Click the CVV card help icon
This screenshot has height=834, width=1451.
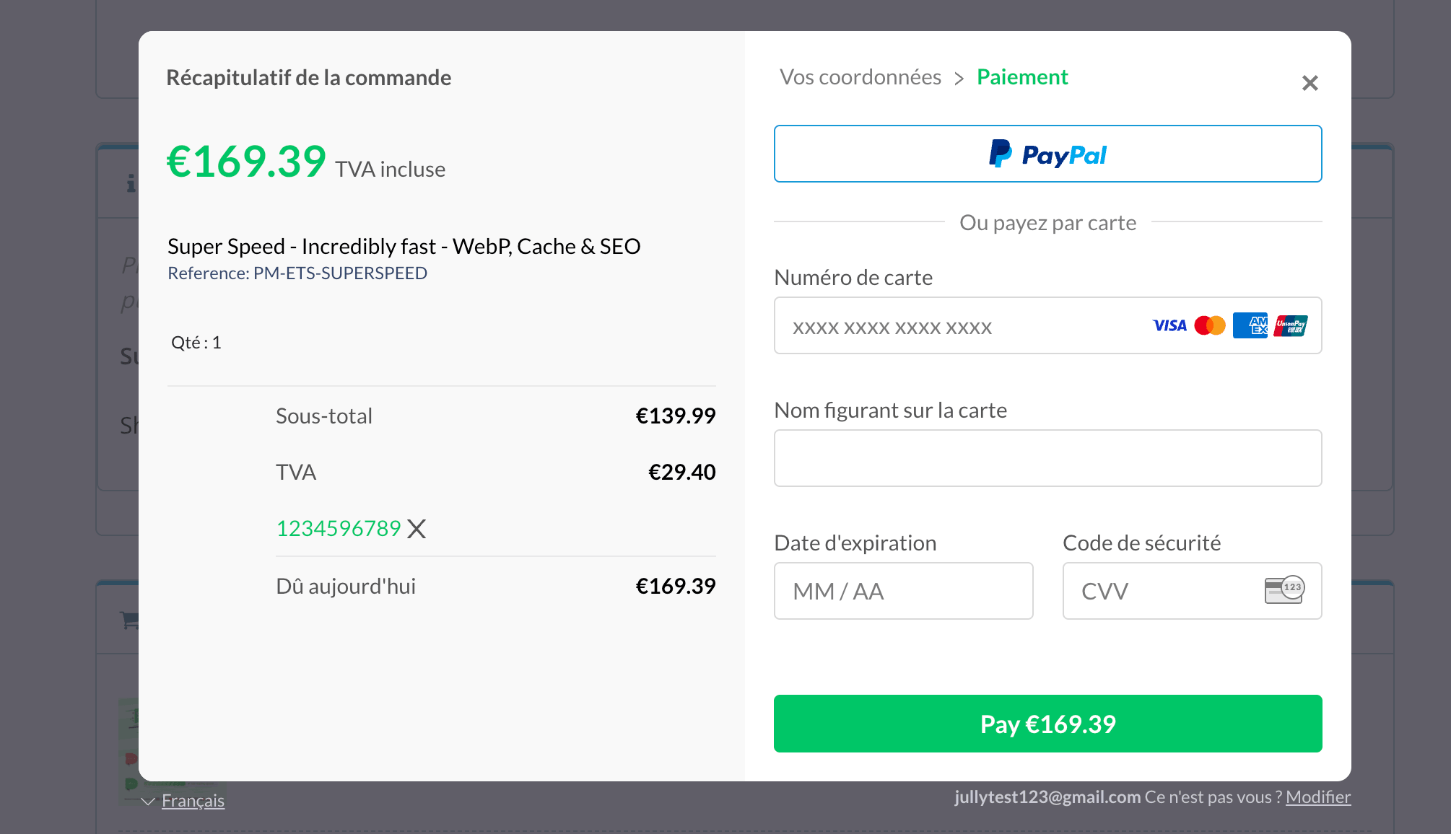(x=1284, y=590)
